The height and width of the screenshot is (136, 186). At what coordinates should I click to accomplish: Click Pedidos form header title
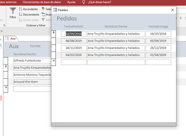click(67, 19)
